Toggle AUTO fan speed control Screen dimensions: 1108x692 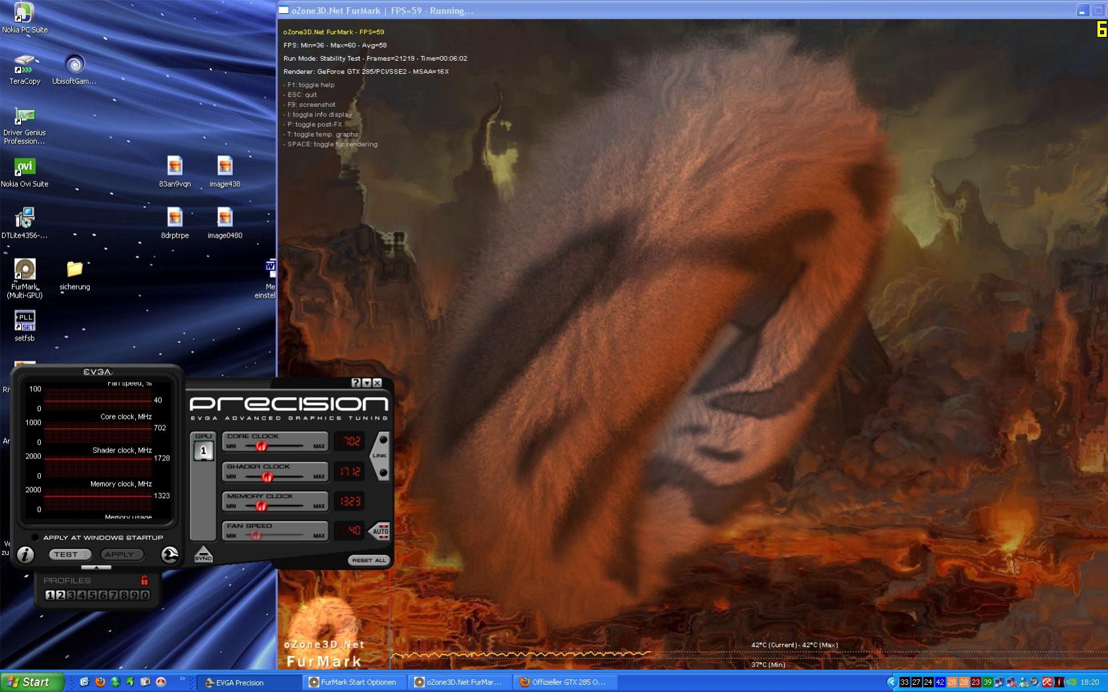(x=380, y=531)
